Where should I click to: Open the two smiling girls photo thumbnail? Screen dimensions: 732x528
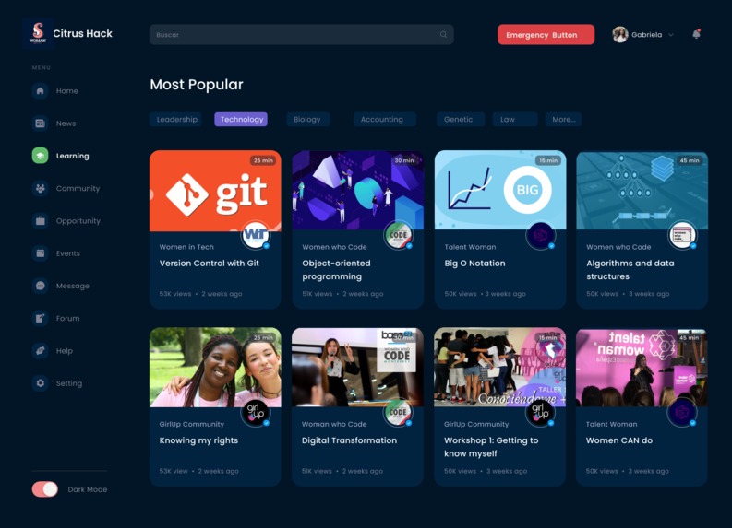215,368
